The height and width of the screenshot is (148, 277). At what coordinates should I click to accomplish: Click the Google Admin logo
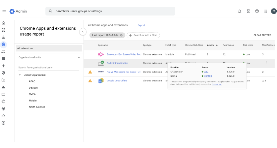(x=18, y=11)
